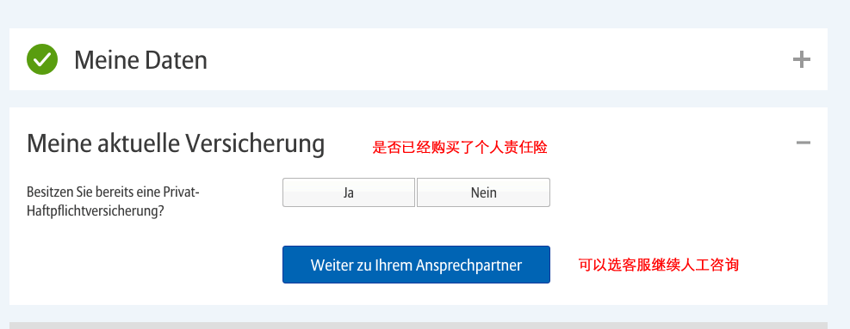Screen dimensions: 850x329
Task: Click Weiter zu Ihrem Ansprechpartner button
Action: click(416, 265)
